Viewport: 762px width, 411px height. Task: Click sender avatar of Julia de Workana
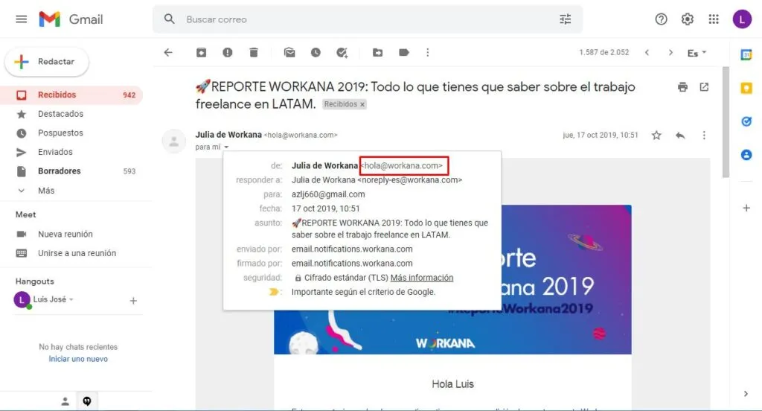tap(173, 141)
